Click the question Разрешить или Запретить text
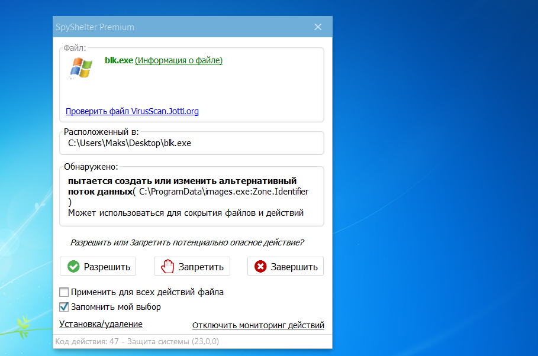This screenshot has height=356, width=538. click(x=188, y=243)
